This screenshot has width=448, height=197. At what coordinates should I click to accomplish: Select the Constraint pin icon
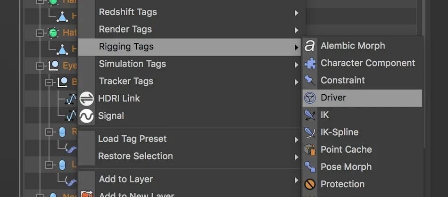(310, 81)
